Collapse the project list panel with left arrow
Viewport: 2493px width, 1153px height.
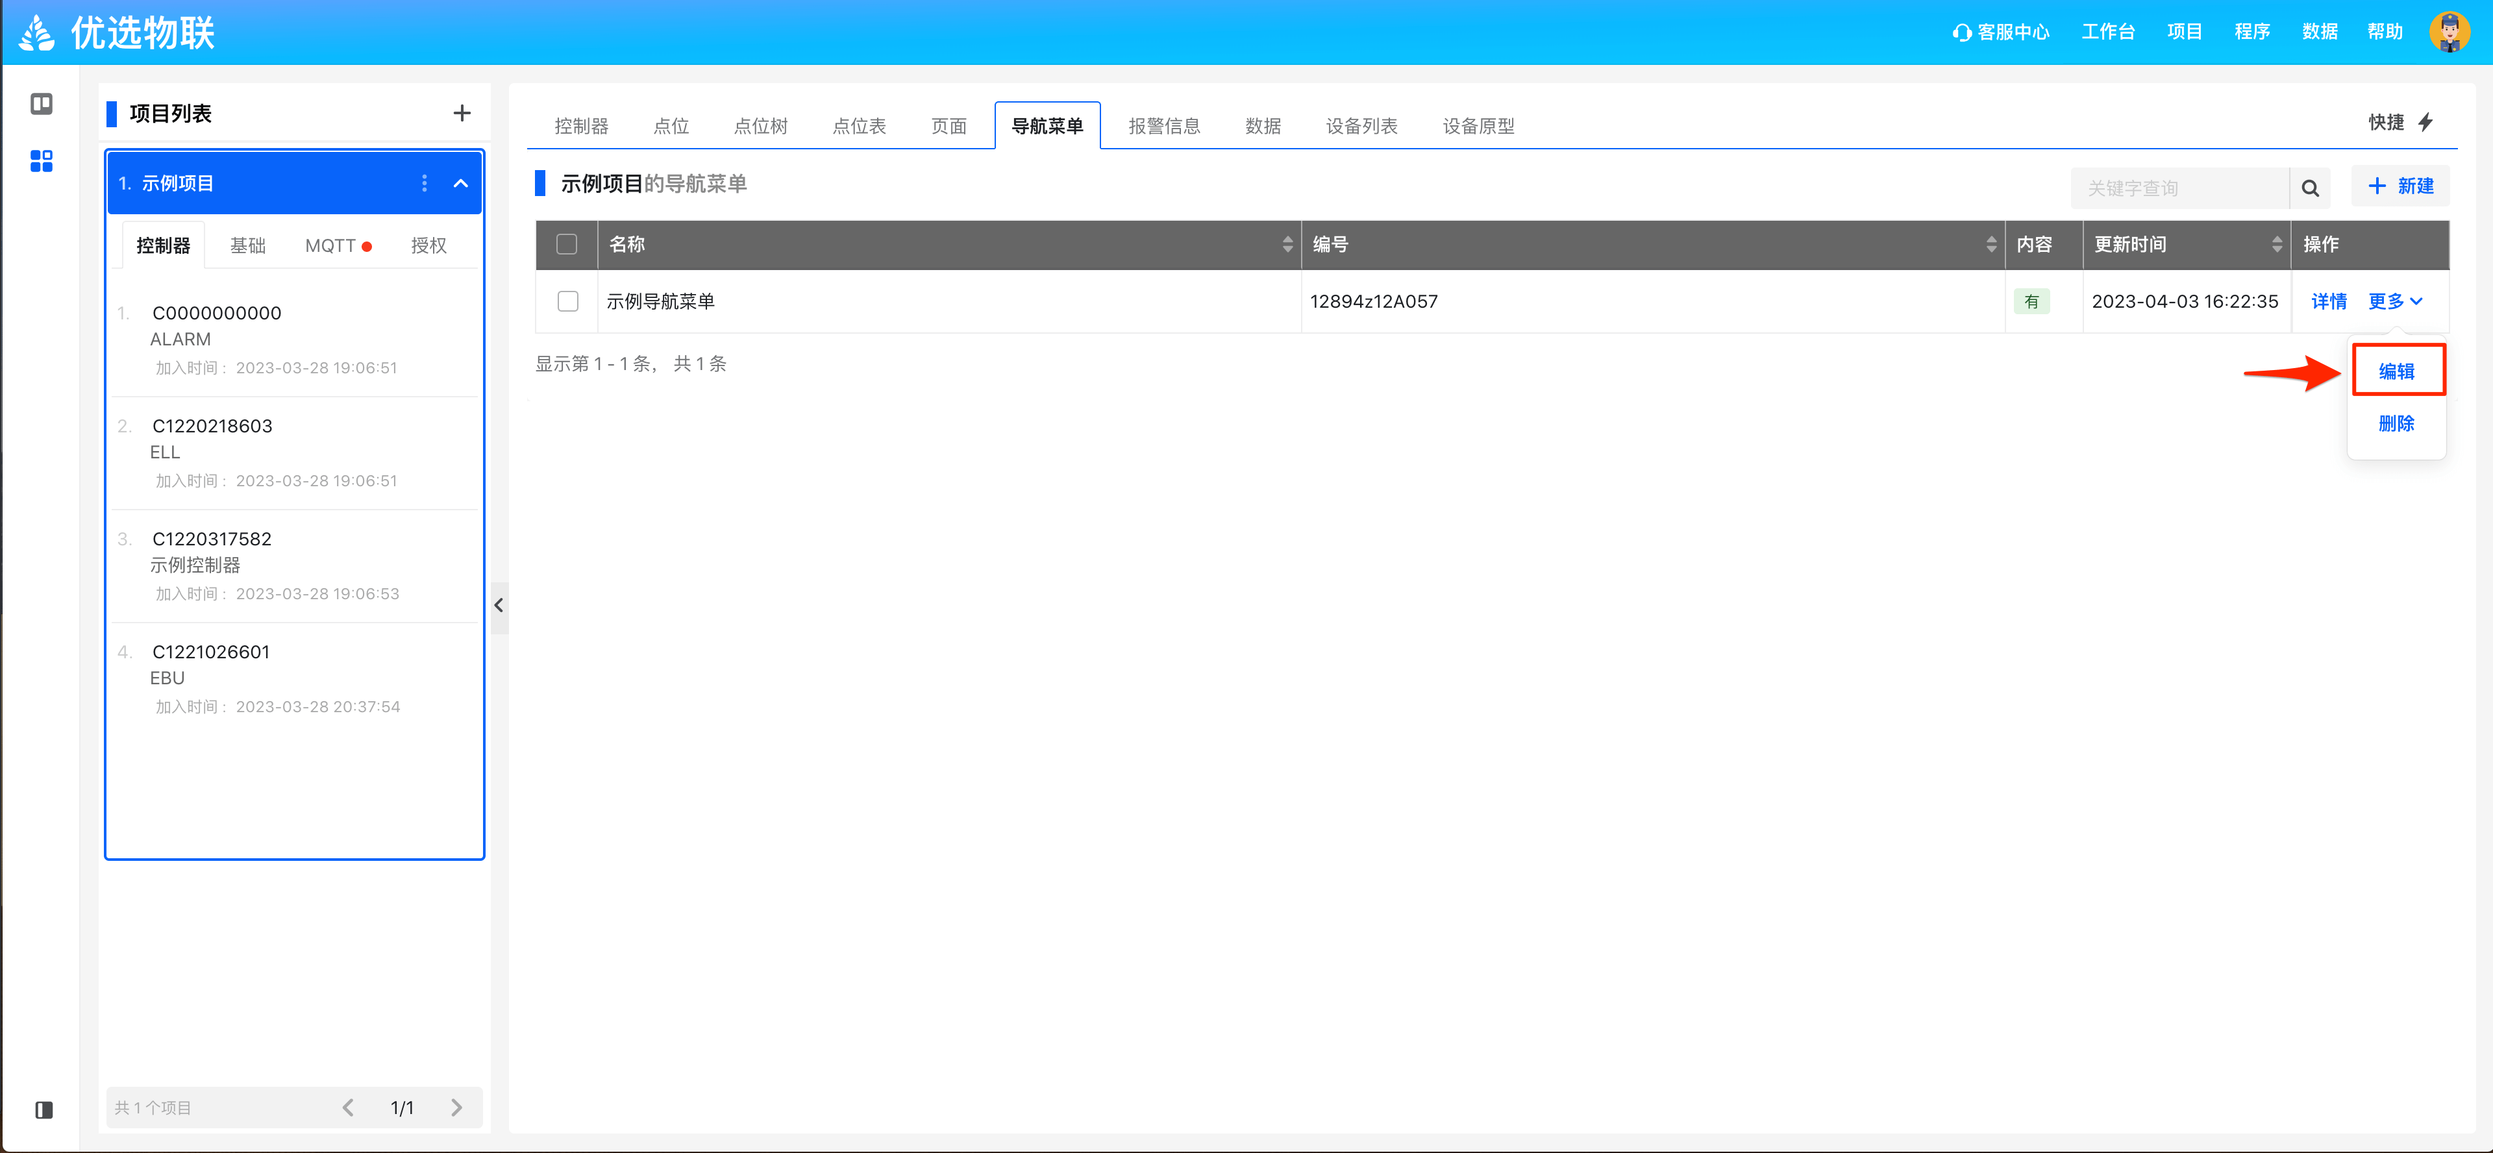click(499, 606)
